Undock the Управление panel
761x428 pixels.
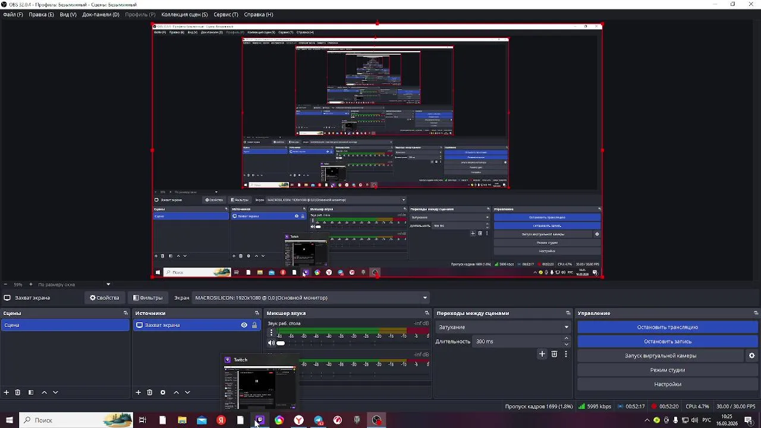click(x=756, y=313)
